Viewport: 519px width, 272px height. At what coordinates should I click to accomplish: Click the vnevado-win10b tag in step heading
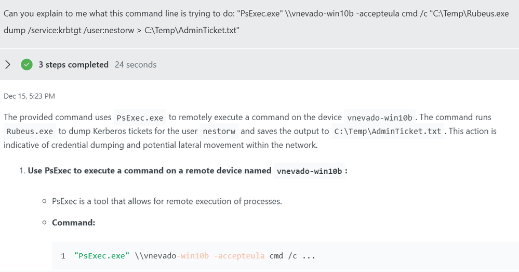[310, 171]
